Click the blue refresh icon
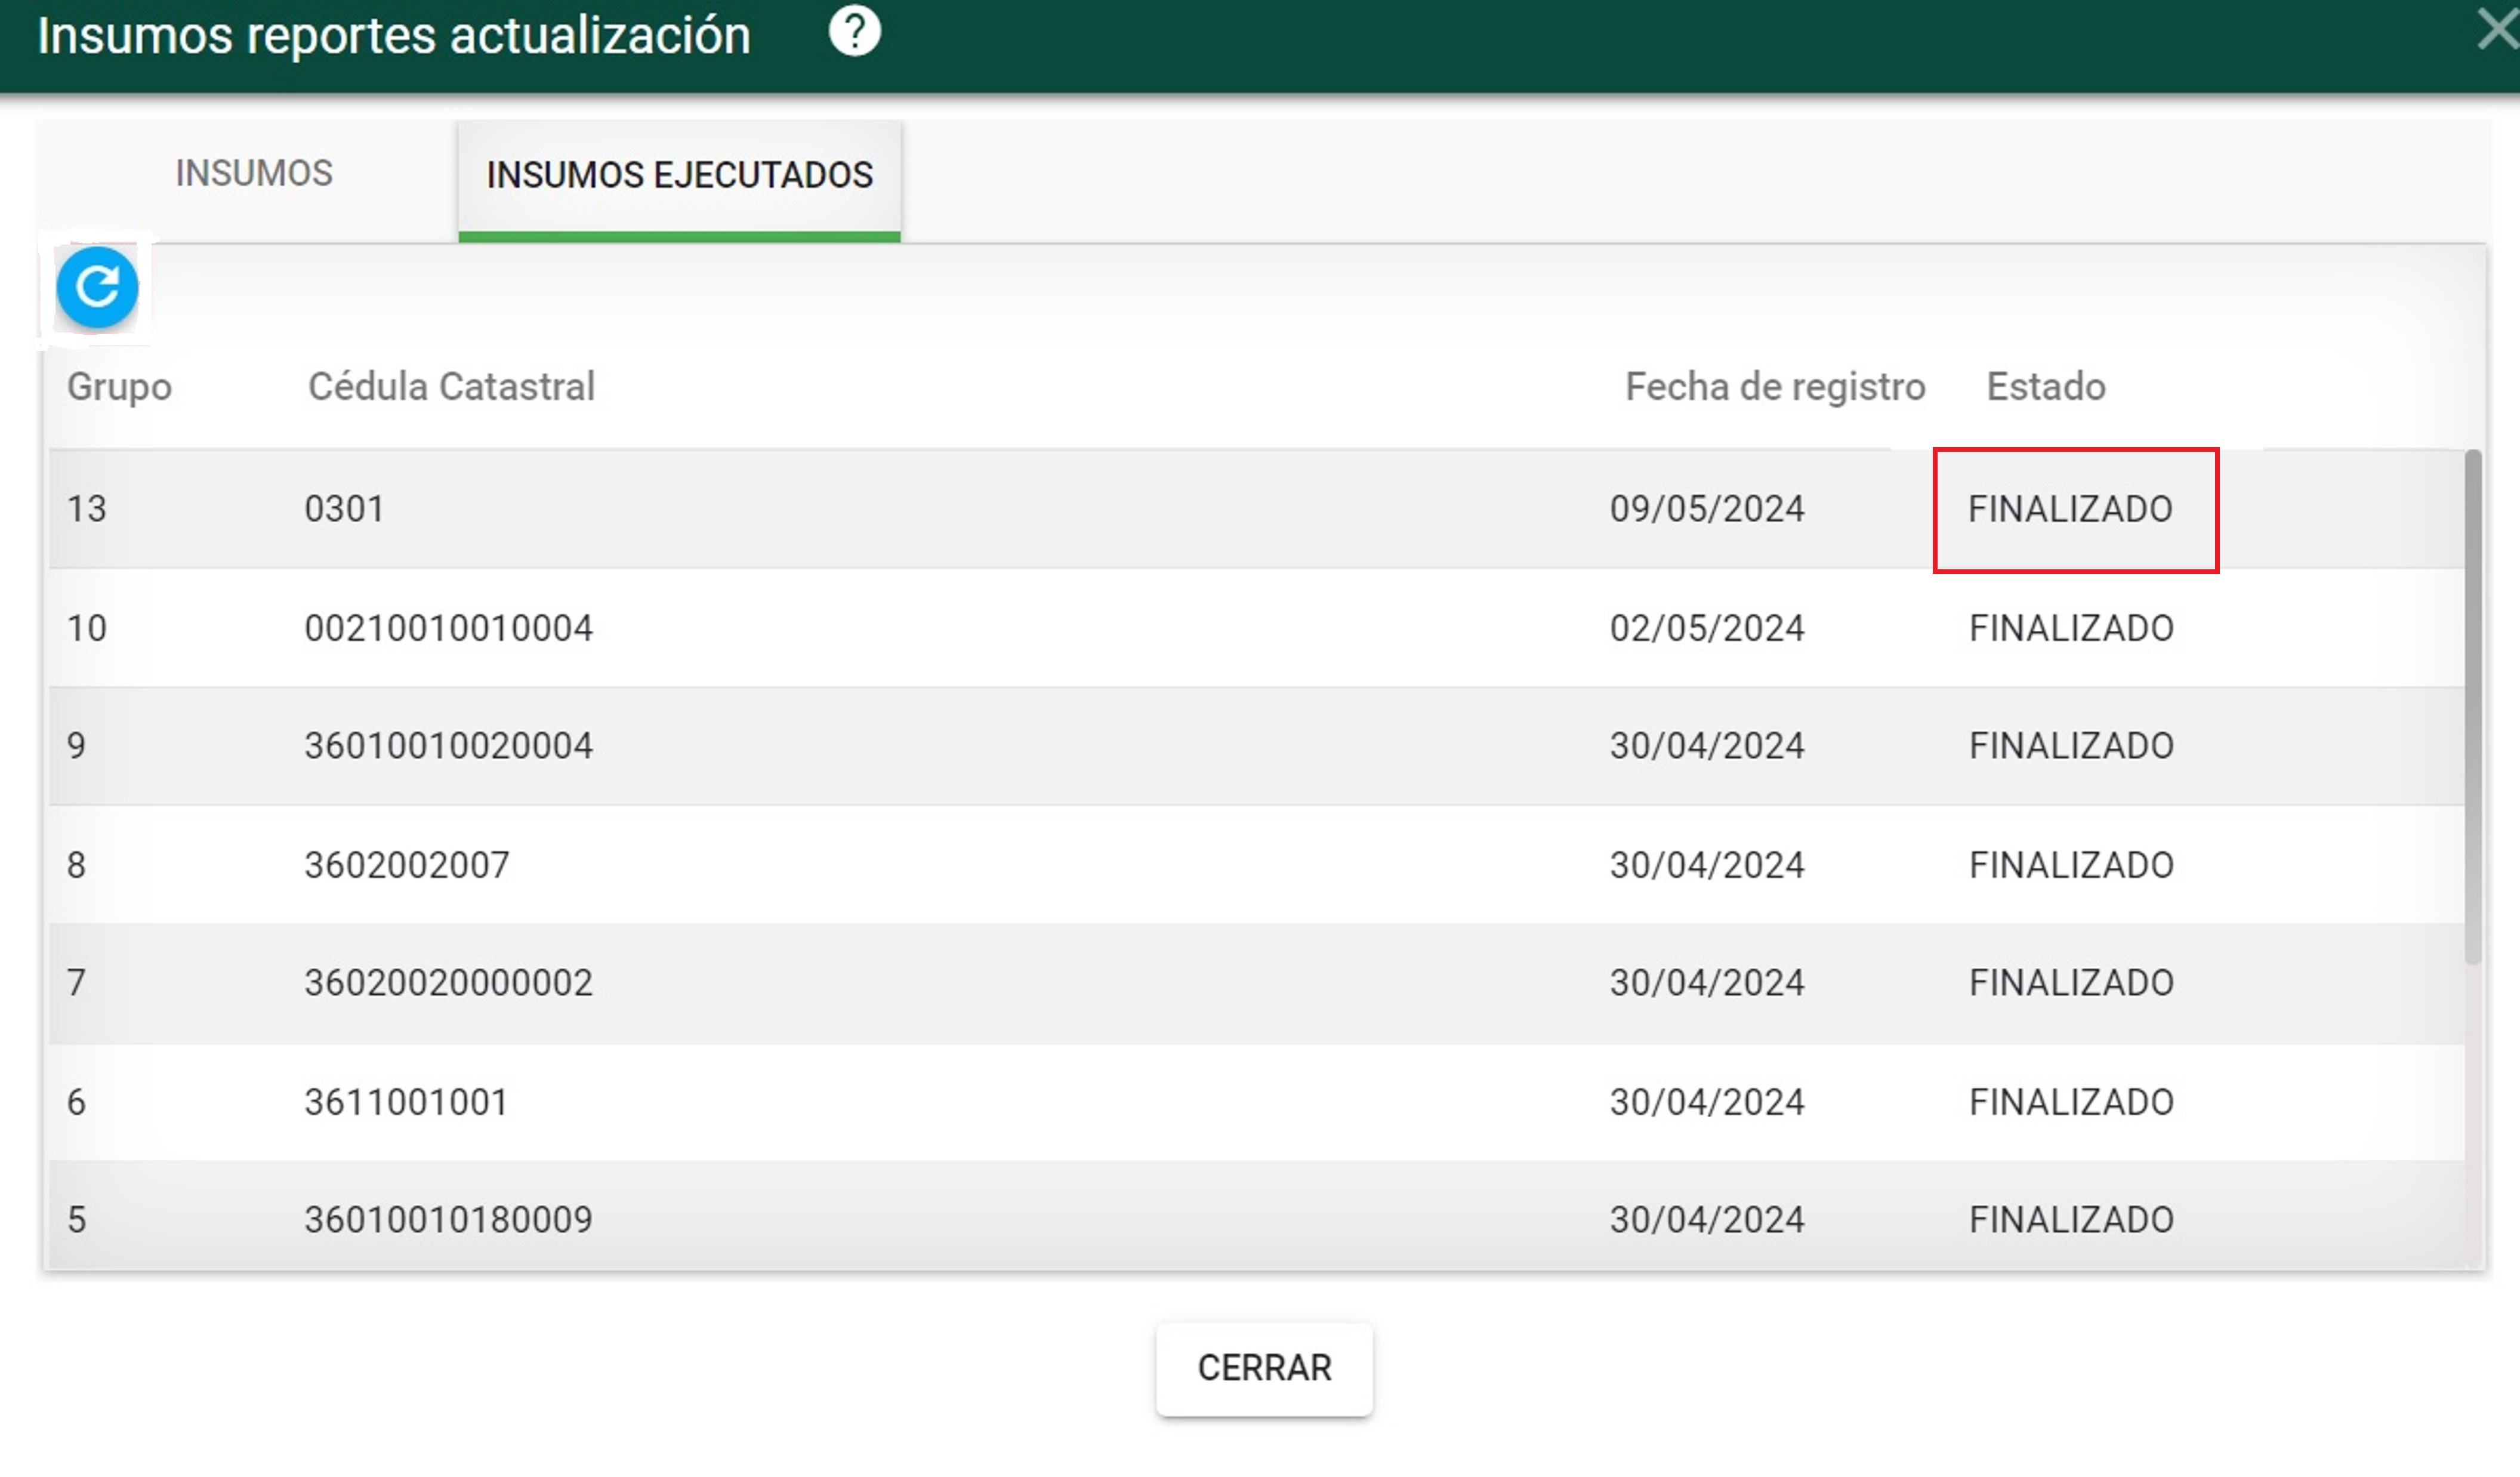The image size is (2520, 1477). click(x=97, y=288)
